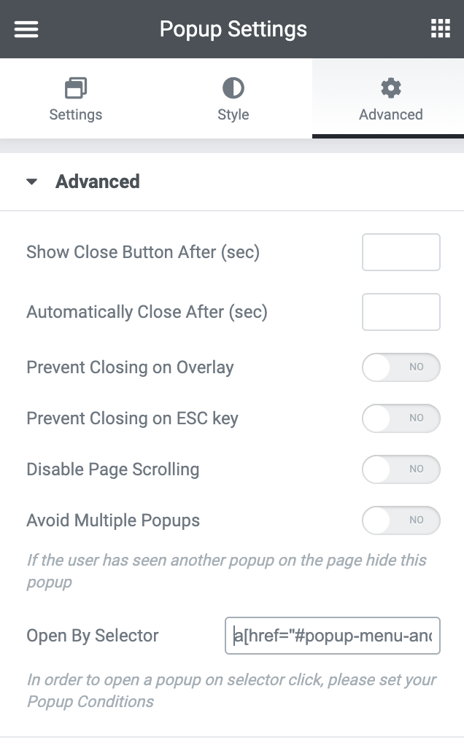Click the Style contrast icon
Image resolution: width=464 pixels, height=745 pixels.
click(x=233, y=87)
